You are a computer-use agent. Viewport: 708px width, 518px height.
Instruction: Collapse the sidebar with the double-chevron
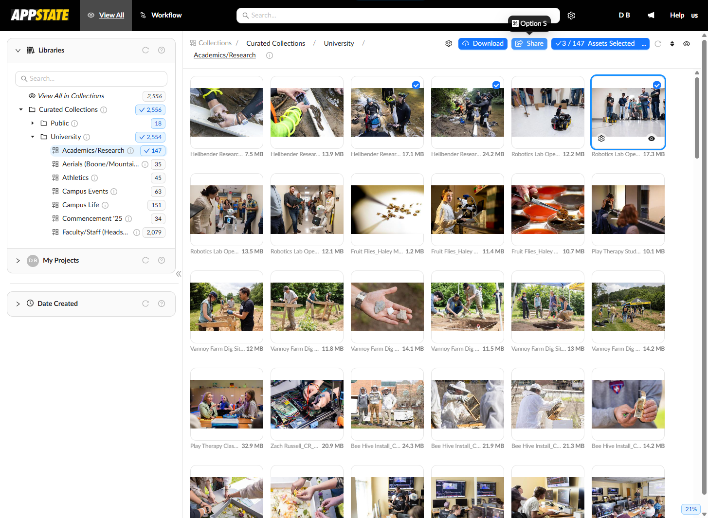(x=179, y=274)
